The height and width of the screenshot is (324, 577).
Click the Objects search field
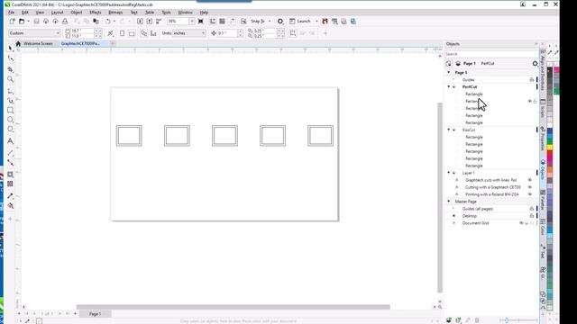490,54
